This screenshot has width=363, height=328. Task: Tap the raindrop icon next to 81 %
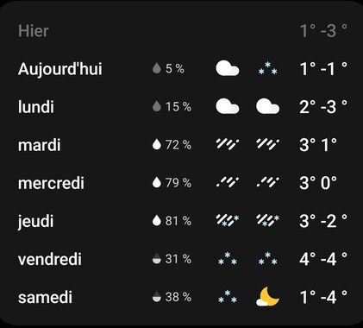[x=156, y=220]
